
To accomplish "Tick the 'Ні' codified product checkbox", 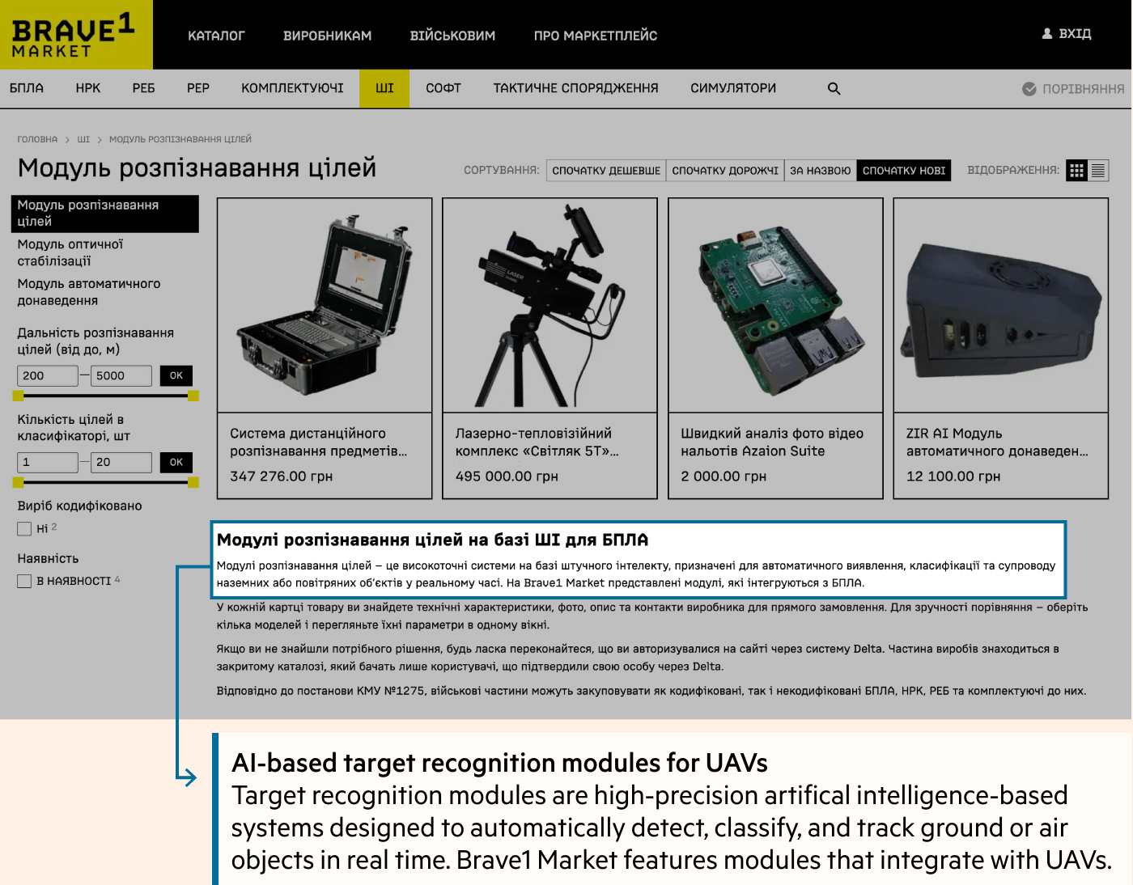I will [x=24, y=529].
